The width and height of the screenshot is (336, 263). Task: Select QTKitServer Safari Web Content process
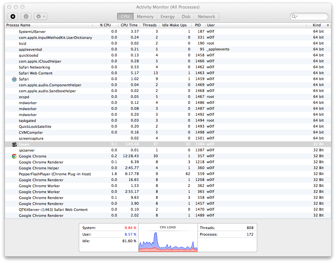tap(168, 210)
